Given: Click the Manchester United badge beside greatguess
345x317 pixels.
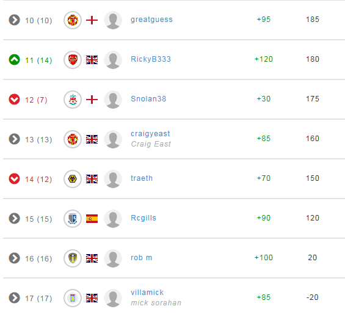Looking at the screenshot, I should (x=73, y=20).
